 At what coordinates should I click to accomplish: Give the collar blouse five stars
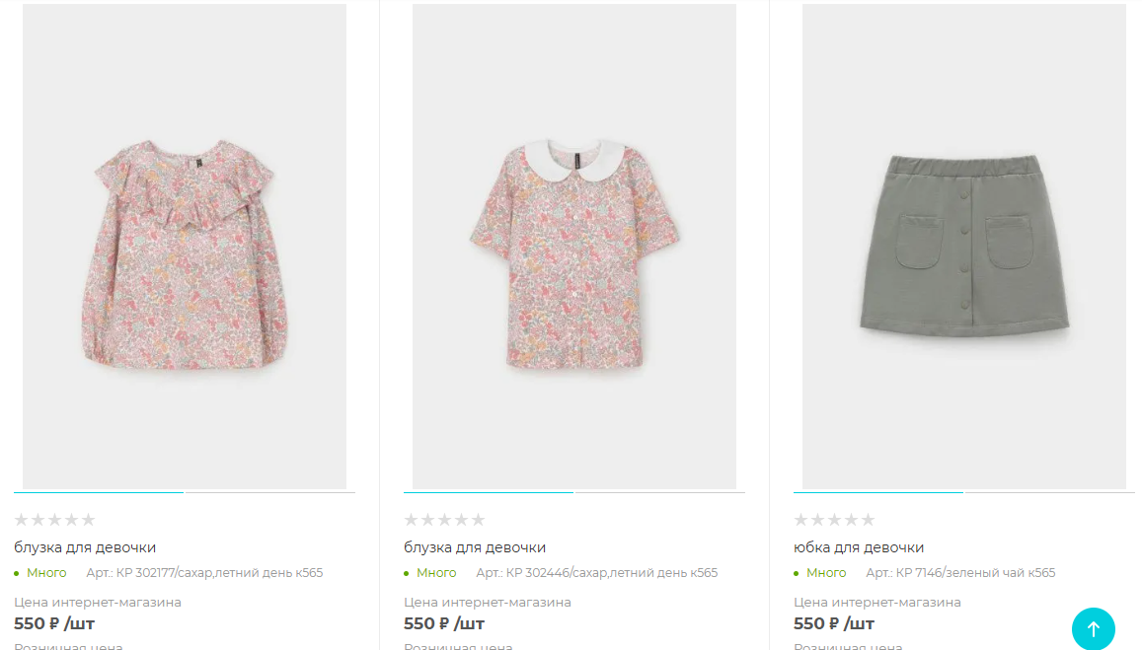click(478, 520)
